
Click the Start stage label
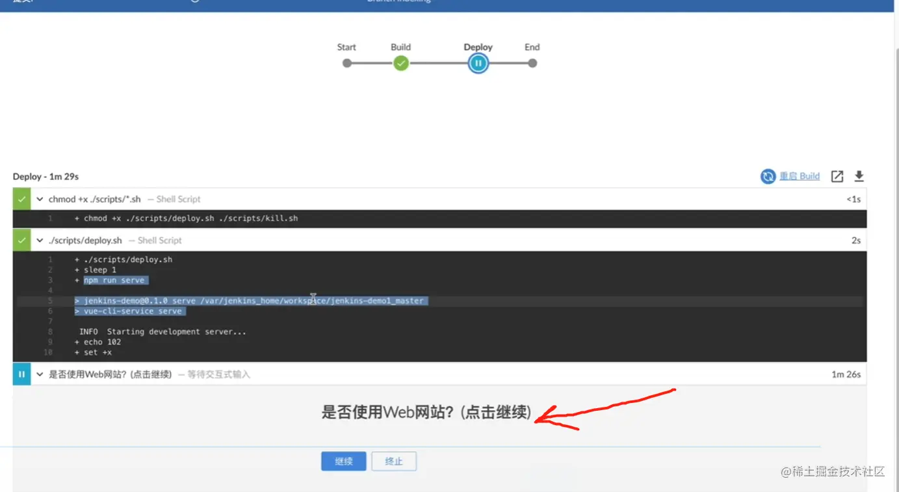pyautogui.click(x=346, y=47)
